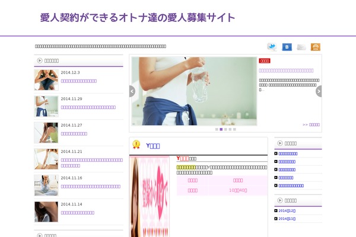Select the fifth slideshow pagination dot
Screen dimensions: 356x237
click(234, 129)
